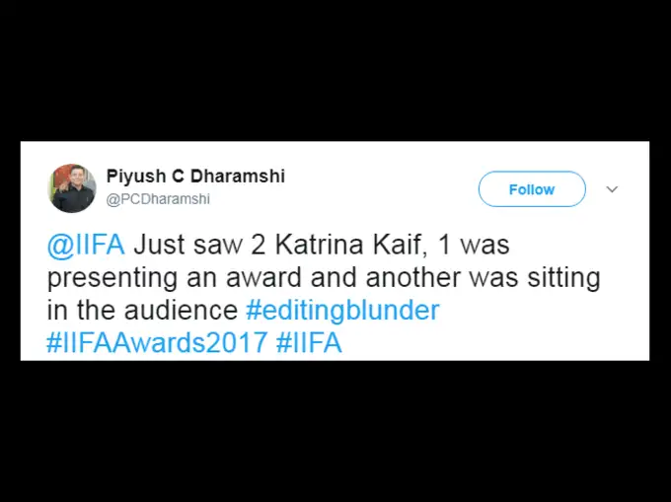Open the @IIFA mention link

[x=86, y=245]
